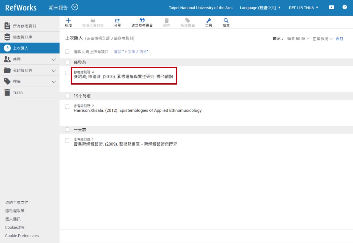Expand the 我的資料夾 chevron
Image resolution: width=353 pixels, height=243 pixels.
pyautogui.click(x=54, y=70)
